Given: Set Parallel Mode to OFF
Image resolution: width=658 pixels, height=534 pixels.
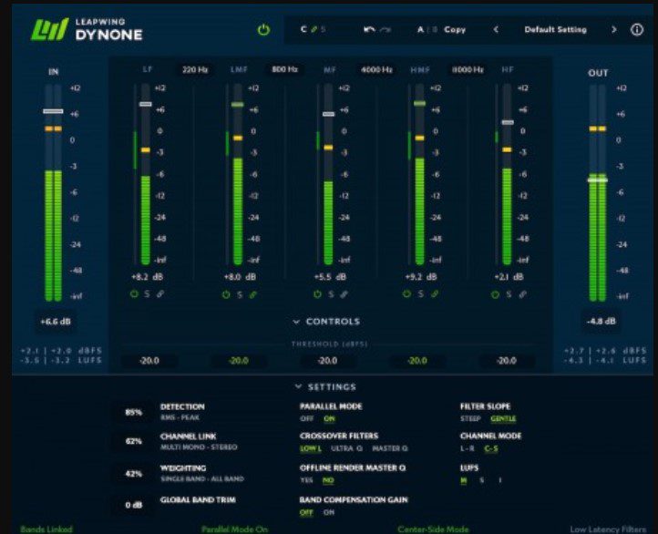Looking at the screenshot, I should pos(307,418).
